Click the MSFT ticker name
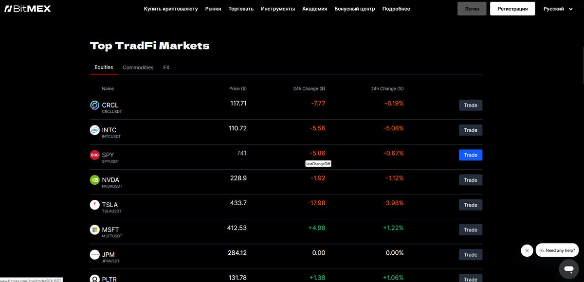Image resolution: width=584 pixels, height=282 pixels. click(x=110, y=229)
